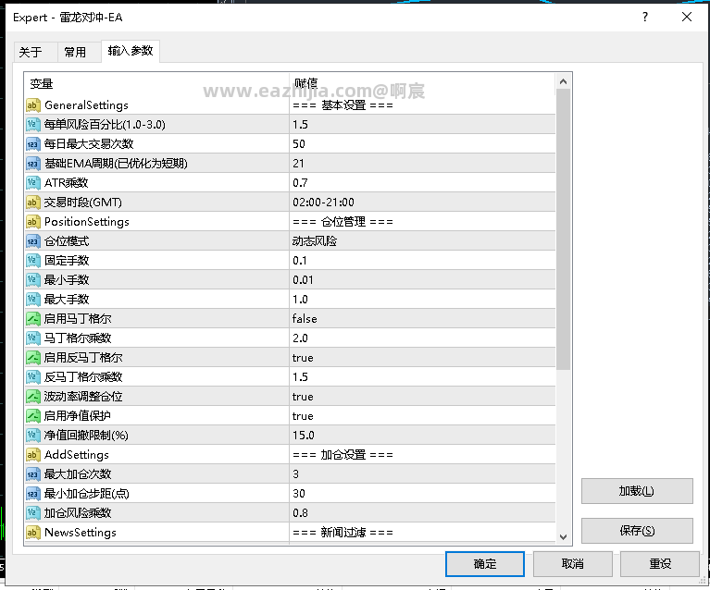Select the AddSettings variable name
This screenshot has height=590, width=710.
pos(77,455)
